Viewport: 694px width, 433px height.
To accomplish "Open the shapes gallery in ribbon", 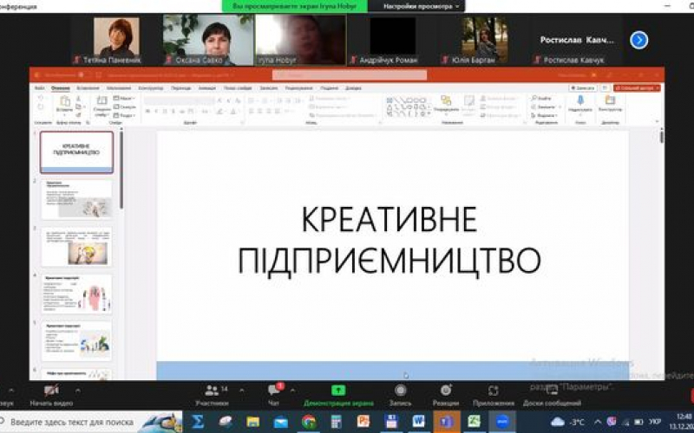I will pos(408,107).
